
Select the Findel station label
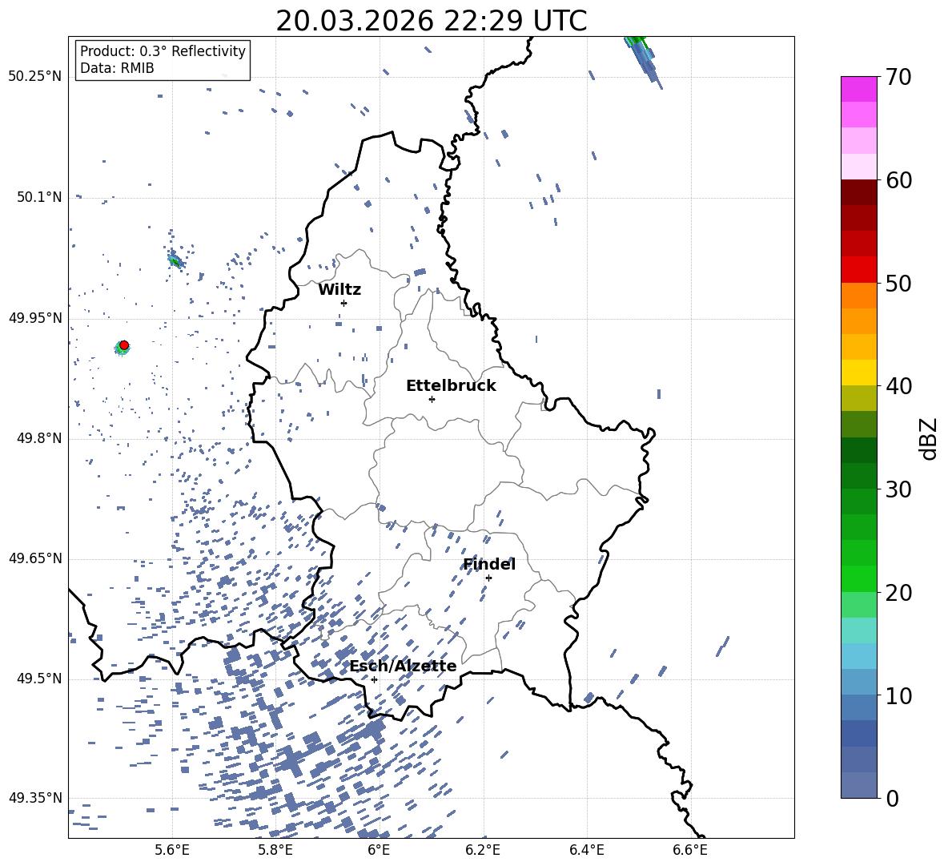pyautogui.click(x=489, y=564)
